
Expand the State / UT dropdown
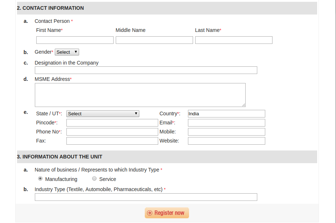pos(103,114)
